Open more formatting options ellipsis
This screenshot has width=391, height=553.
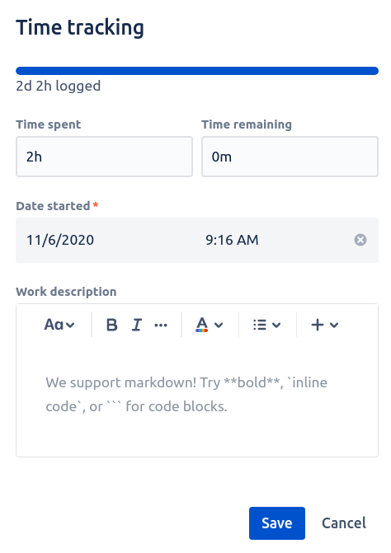pyautogui.click(x=161, y=325)
